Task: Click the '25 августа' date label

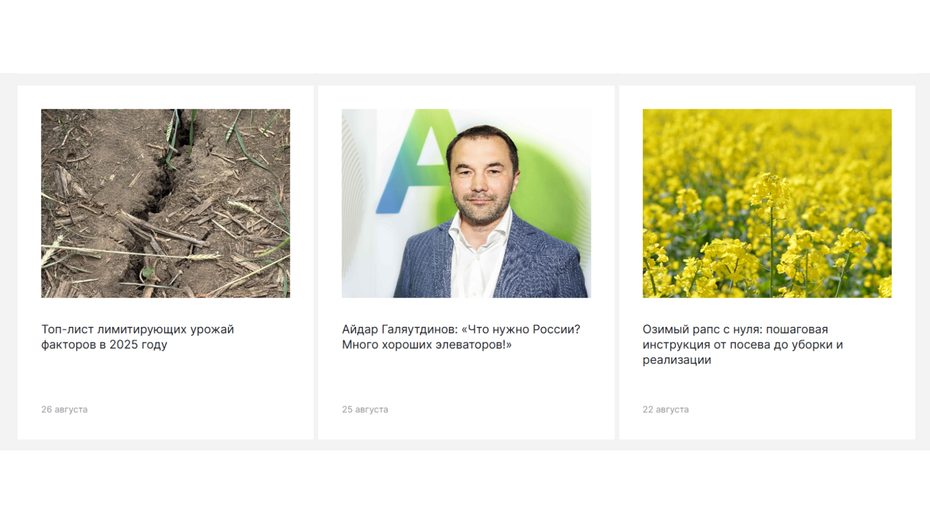Action: click(x=365, y=410)
